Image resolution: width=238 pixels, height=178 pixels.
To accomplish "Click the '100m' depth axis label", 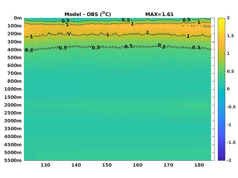I will pyautogui.click(x=15, y=26).
